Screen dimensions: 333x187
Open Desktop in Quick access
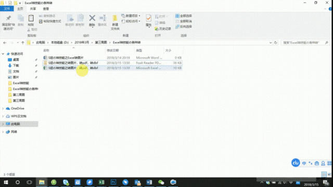[16, 60]
